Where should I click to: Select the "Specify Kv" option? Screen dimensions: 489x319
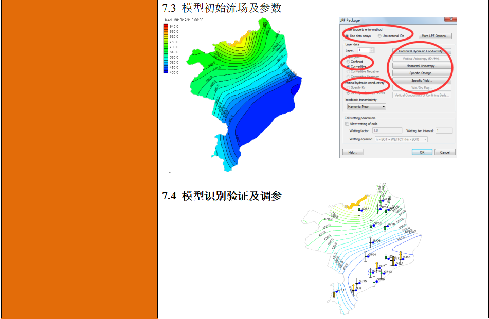pos(348,88)
